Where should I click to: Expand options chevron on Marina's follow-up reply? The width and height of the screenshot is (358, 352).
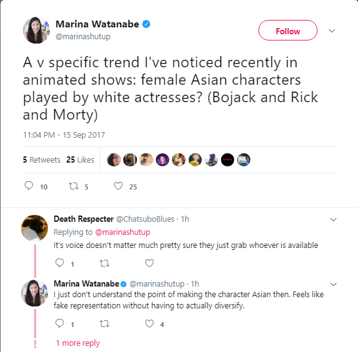click(x=333, y=284)
